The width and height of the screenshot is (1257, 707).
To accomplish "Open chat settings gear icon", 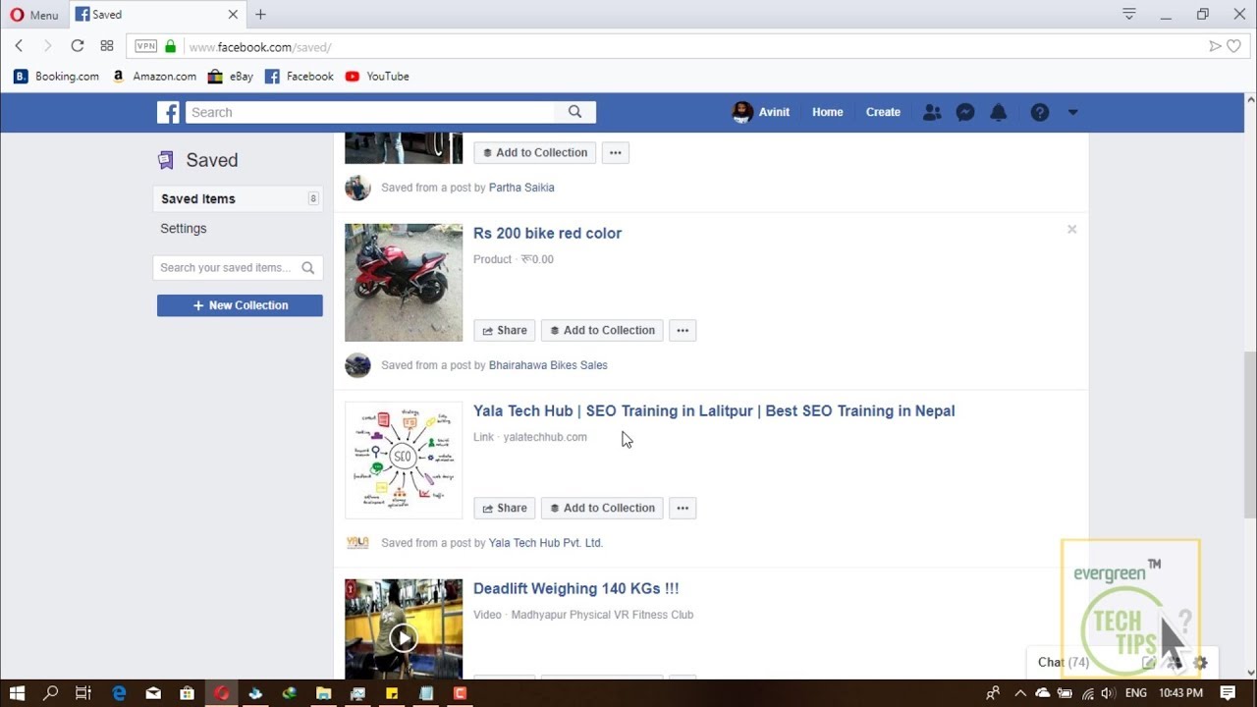I will pos(1200,663).
